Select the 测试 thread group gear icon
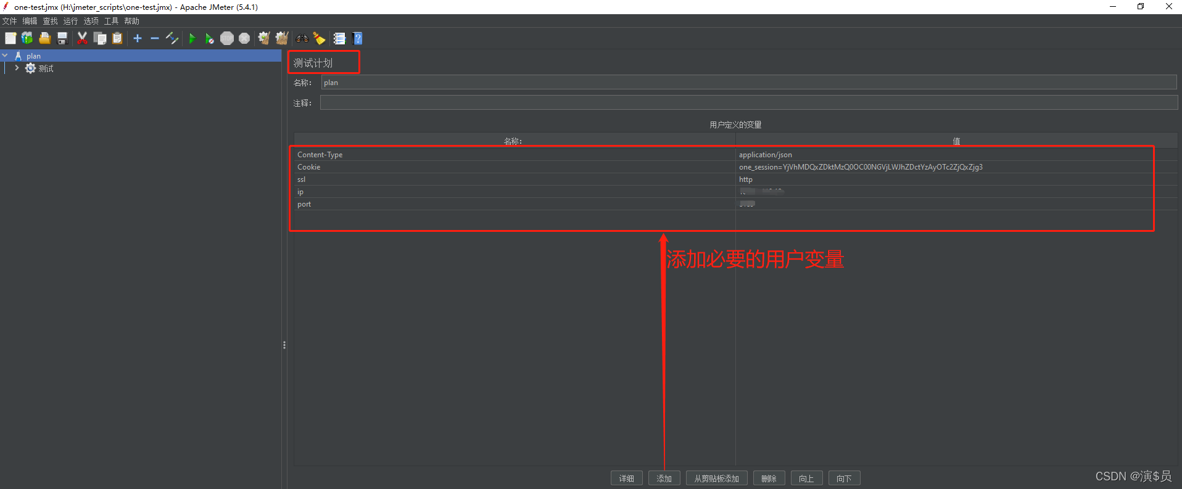This screenshot has height=489, width=1182. 30,68
